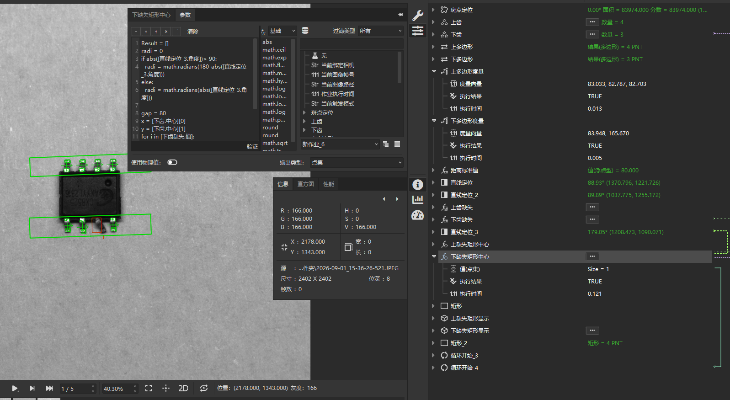The width and height of the screenshot is (730, 400).
Task: Switch to the 下缺失矩形中心 tab
Action: 151,15
